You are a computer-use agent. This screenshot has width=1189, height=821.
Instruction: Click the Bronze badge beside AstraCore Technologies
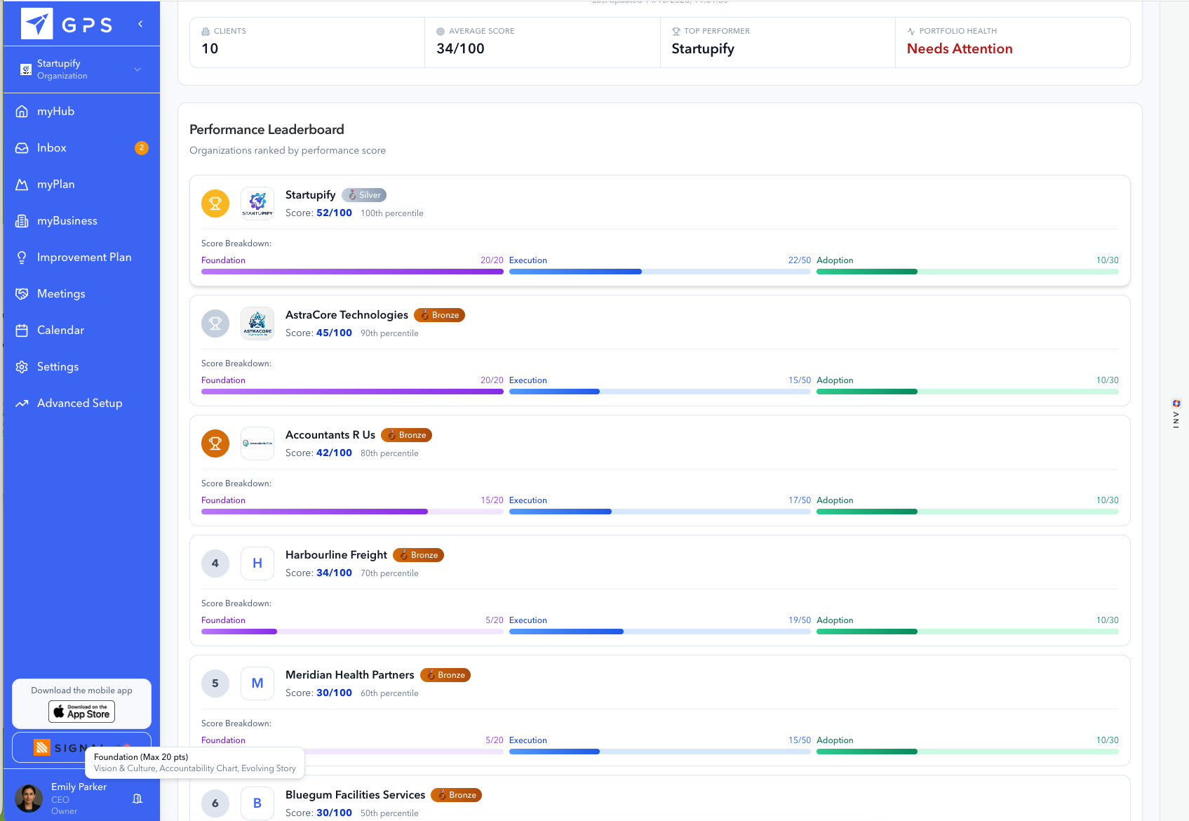point(439,315)
